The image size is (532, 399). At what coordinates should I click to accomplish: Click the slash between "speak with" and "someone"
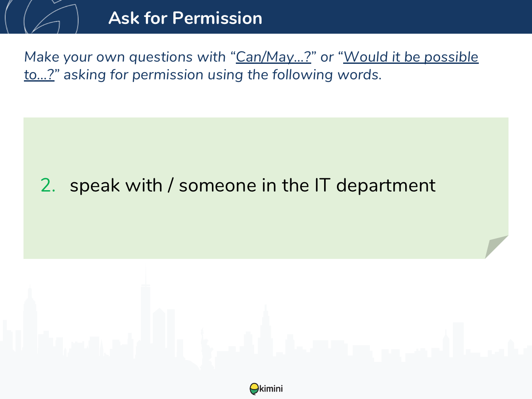pos(170,185)
